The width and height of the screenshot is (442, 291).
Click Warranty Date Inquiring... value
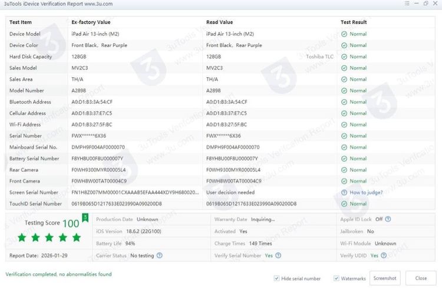pyautogui.click(x=263, y=219)
